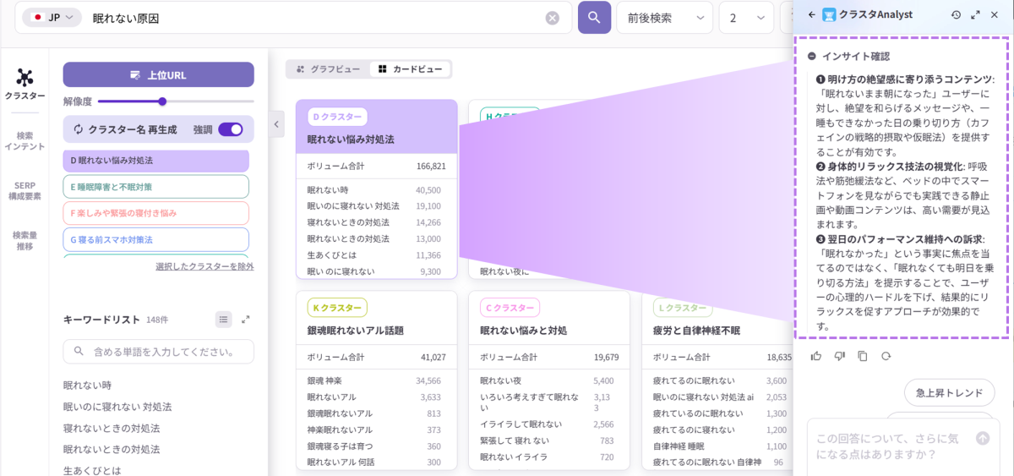
Task: Switch to グラフビュー tab
Action: click(x=328, y=69)
